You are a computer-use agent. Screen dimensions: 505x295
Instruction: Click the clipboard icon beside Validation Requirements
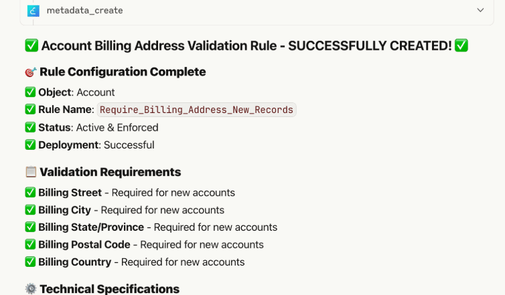pyautogui.click(x=31, y=172)
